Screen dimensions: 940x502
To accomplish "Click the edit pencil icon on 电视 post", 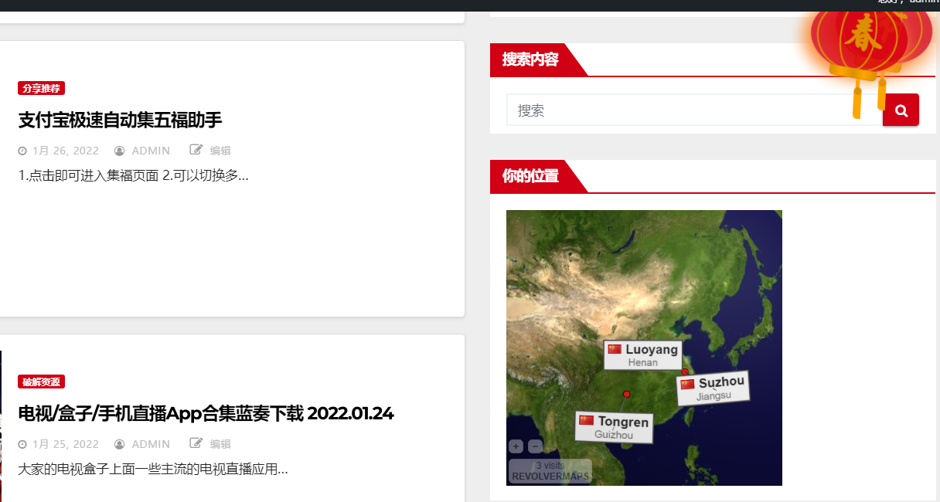I will click(196, 443).
